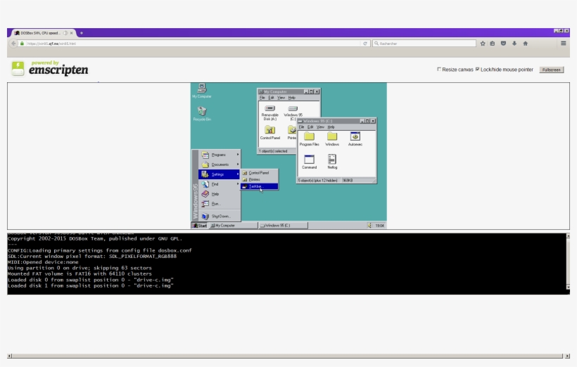Click the speaker icon in the Windows 95 tray

(x=369, y=226)
